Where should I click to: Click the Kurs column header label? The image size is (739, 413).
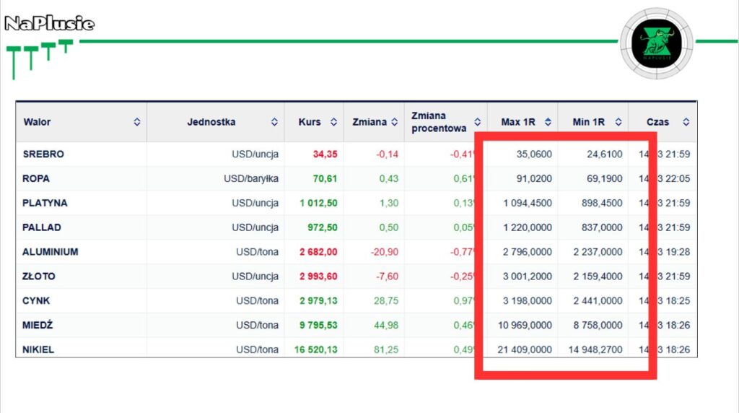click(310, 122)
